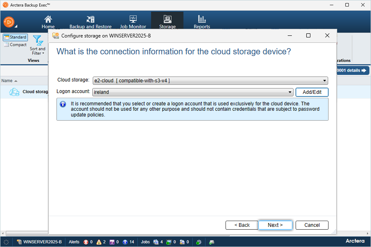Image resolution: width=371 pixels, height=247 pixels.
Task: Go back with the < Back button
Action: coord(242,225)
